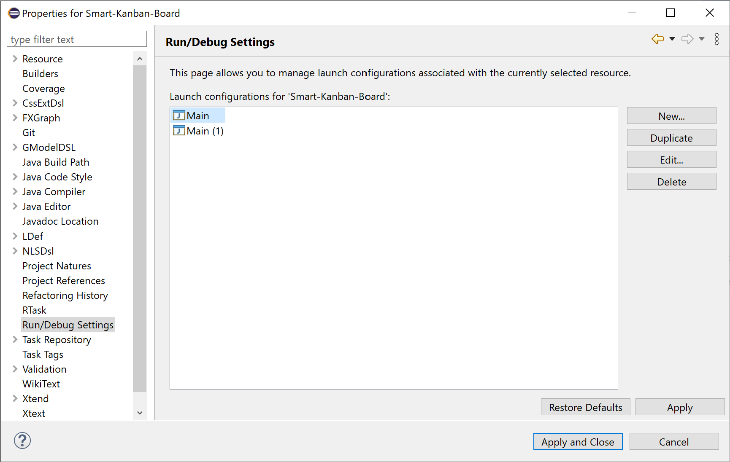Click the New... button

coord(671,116)
